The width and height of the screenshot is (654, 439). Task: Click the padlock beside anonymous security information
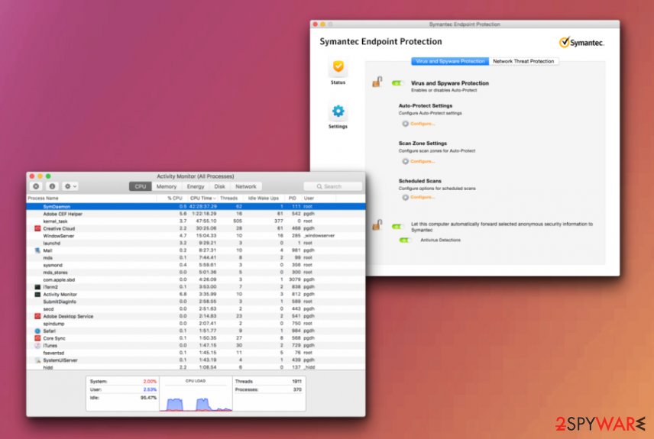coord(377,224)
